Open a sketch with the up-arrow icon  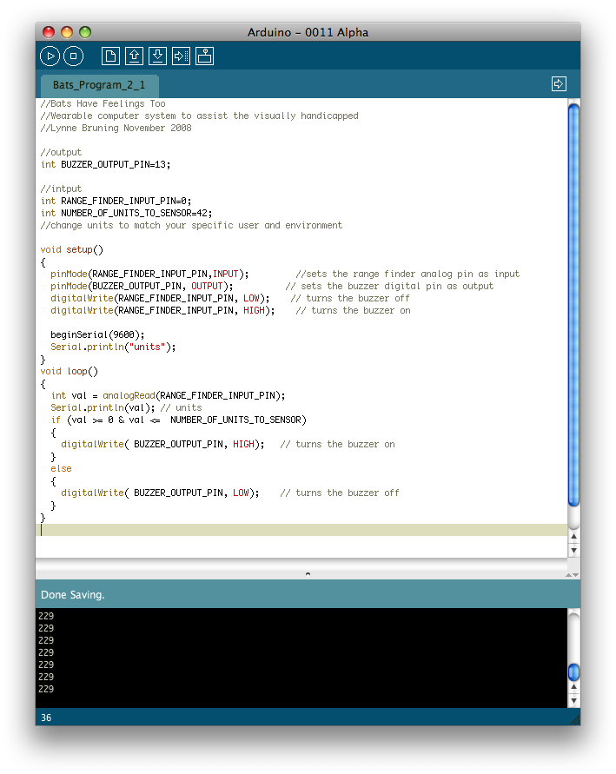(x=135, y=56)
